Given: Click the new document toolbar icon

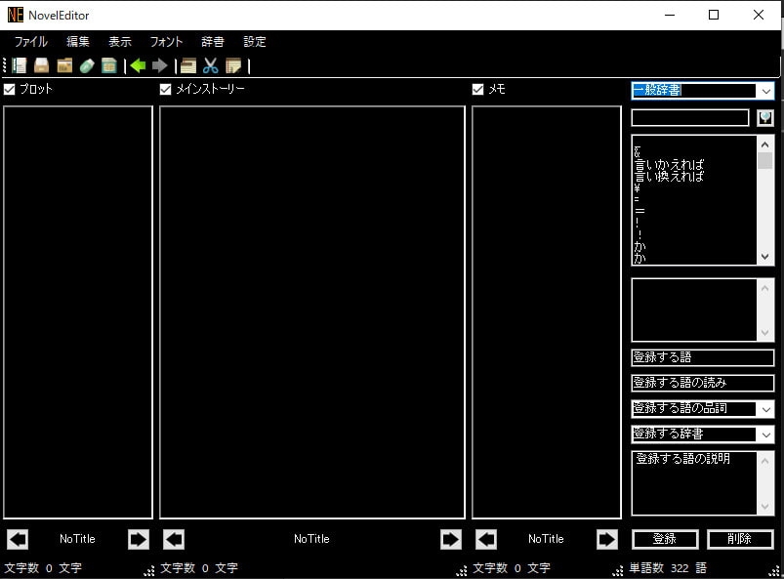Looking at the screenshot, I should (x=20, y=65).
